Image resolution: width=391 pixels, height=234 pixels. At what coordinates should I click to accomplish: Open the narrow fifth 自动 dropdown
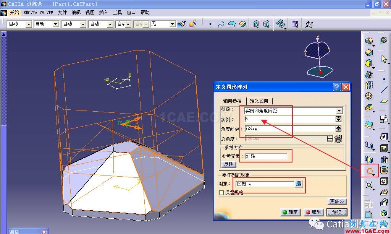[128, 24]
